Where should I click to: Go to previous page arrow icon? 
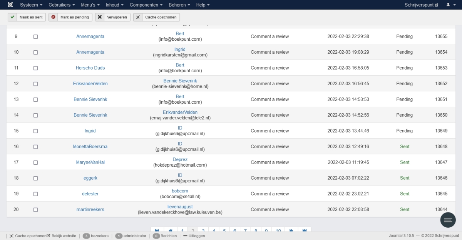(x=171, y=230)
